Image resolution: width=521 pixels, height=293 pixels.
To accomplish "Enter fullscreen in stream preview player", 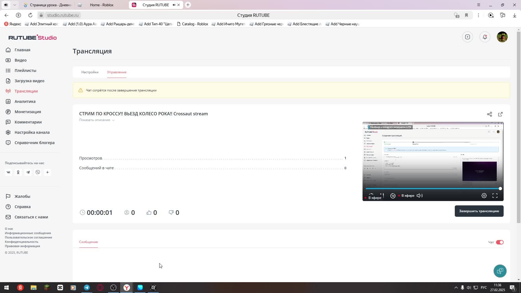I will [x=495, y=196].
